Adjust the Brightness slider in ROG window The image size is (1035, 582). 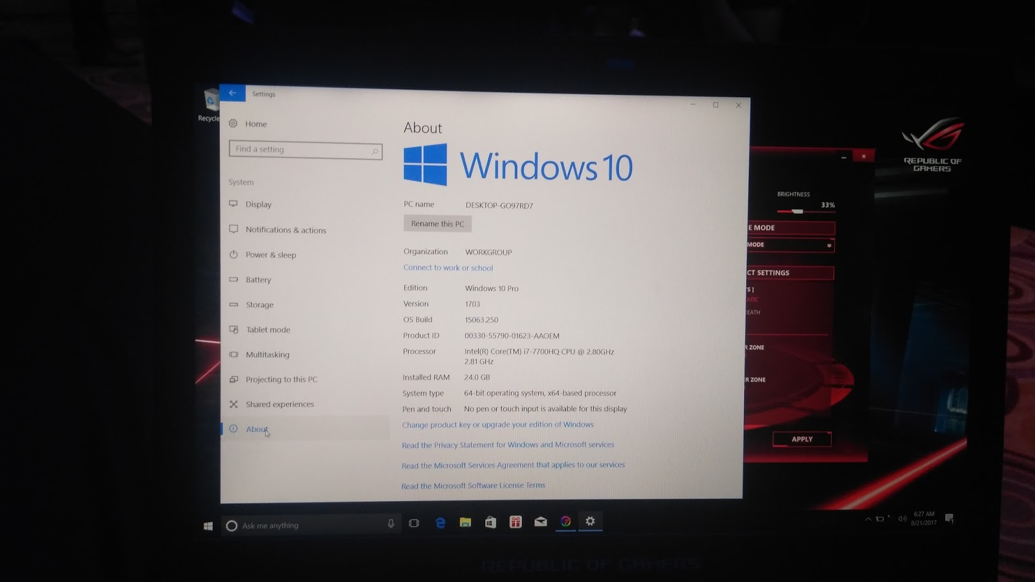click(798, 211)
